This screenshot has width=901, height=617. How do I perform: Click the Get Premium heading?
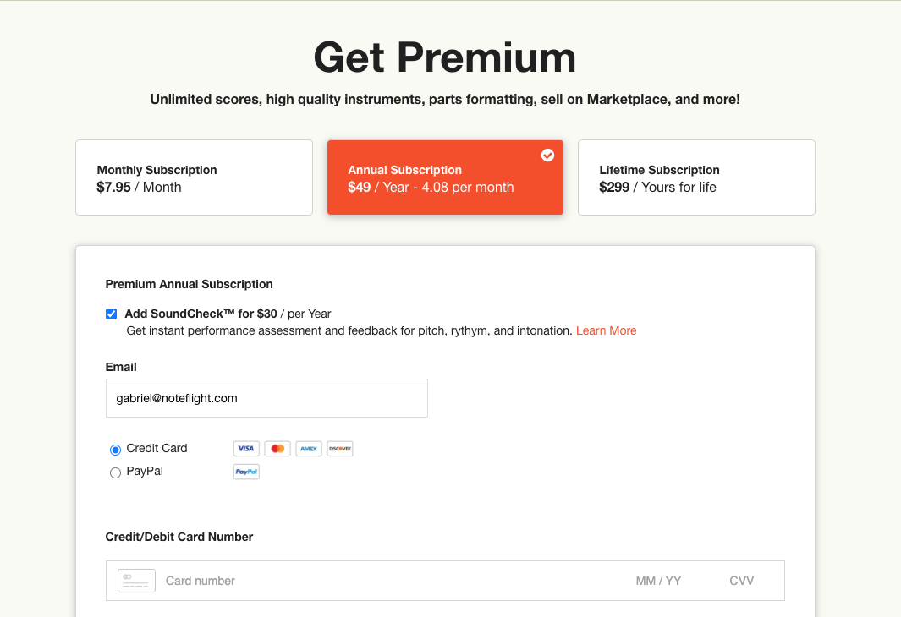tap(445, 57)
